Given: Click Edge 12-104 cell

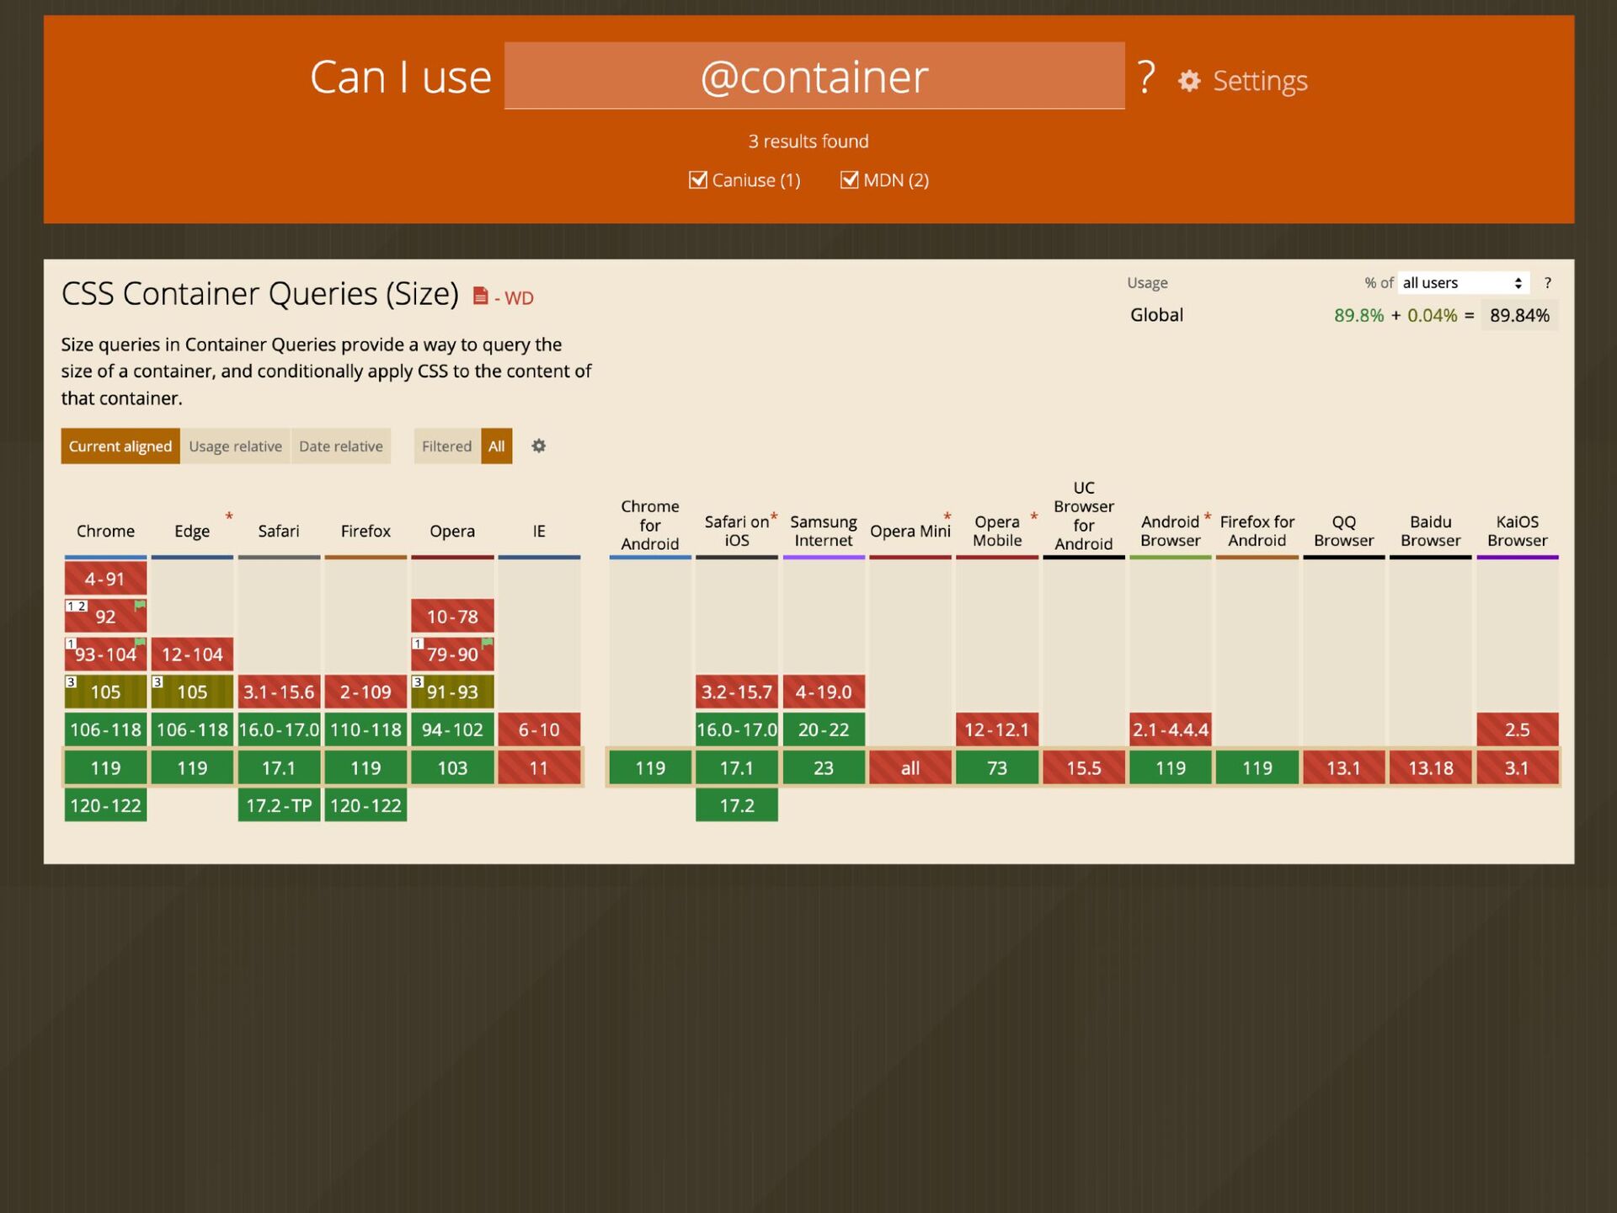Looking at the screenshot, I should point(192,654).
